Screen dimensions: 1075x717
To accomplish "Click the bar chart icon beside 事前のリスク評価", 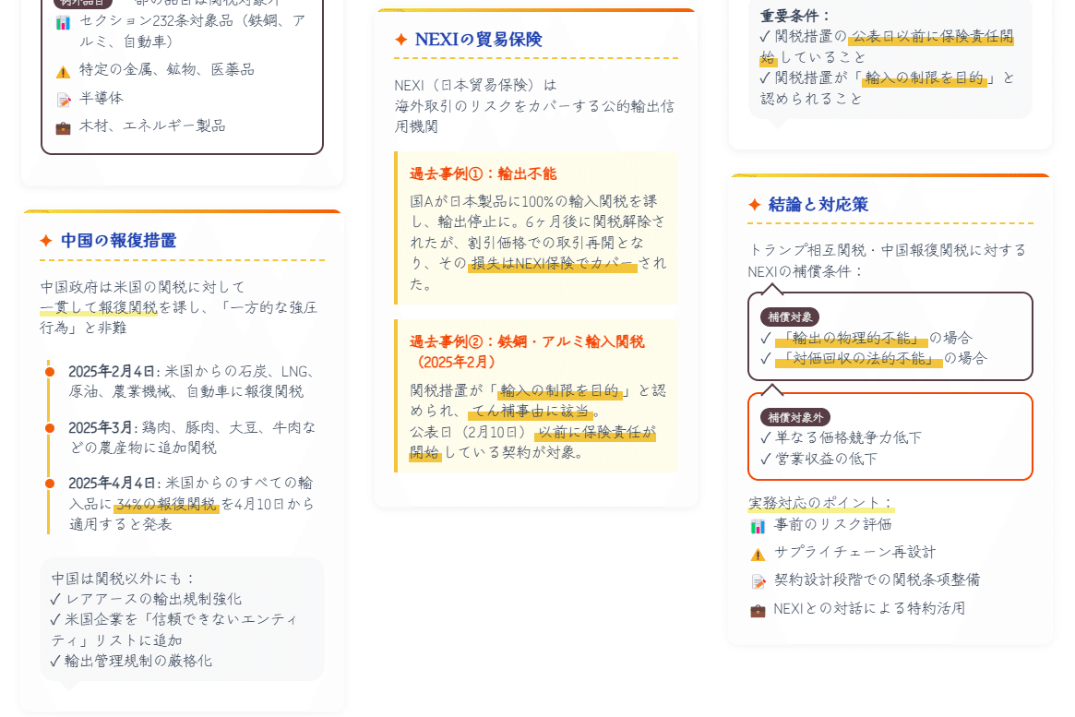I will [758, 526].
